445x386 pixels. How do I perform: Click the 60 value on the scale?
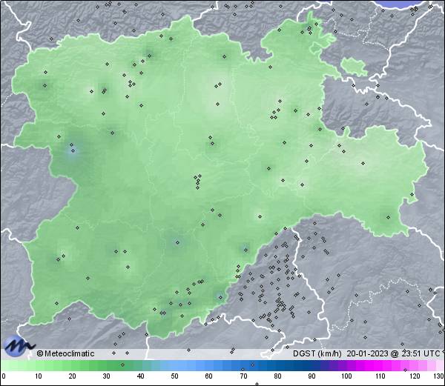[209, 376]
